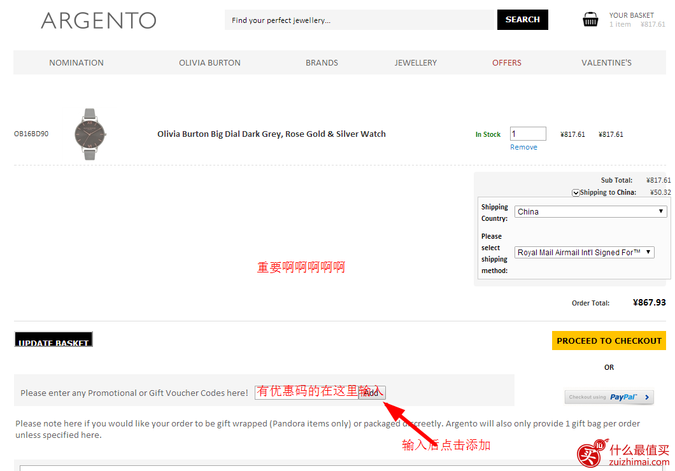Image resolution: width=675 pixels, height=471 pixels.
Task: Click the shipping cost ¥50.32
Action: [660, 192]
